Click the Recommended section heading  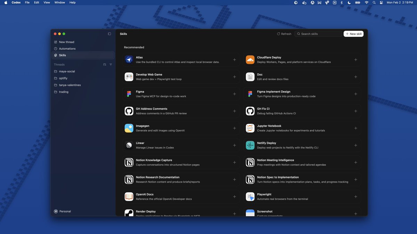click(x=134, y=47)
